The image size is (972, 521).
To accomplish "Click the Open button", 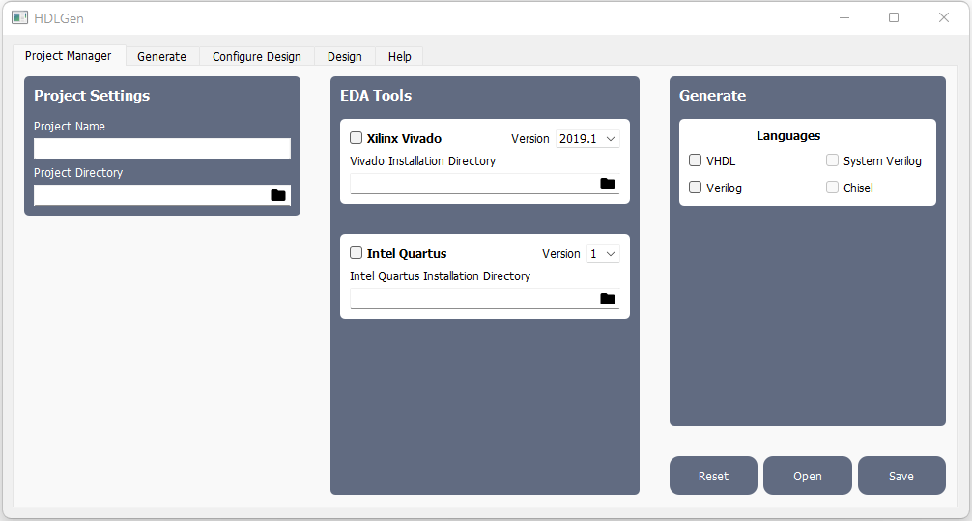I will (808, 476).
